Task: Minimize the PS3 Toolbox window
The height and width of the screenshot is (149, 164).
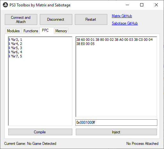Action: coord(127,5)
